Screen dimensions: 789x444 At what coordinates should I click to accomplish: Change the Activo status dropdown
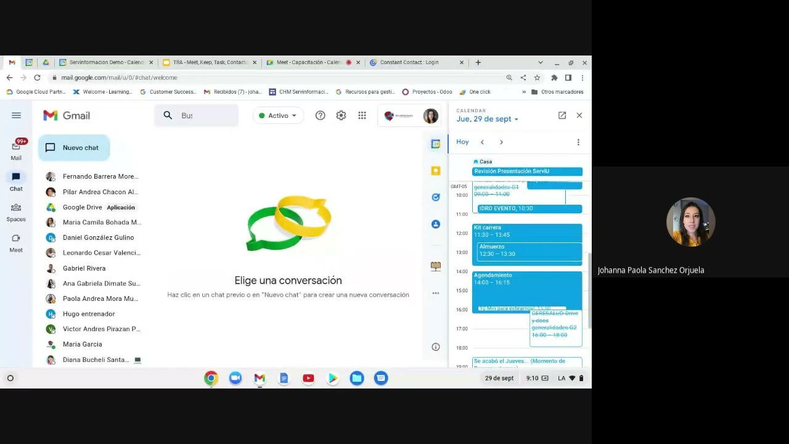coord(278,115)
